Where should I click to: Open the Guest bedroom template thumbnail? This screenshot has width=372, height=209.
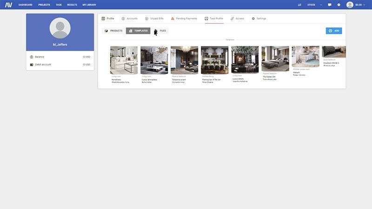click(334, 52)
